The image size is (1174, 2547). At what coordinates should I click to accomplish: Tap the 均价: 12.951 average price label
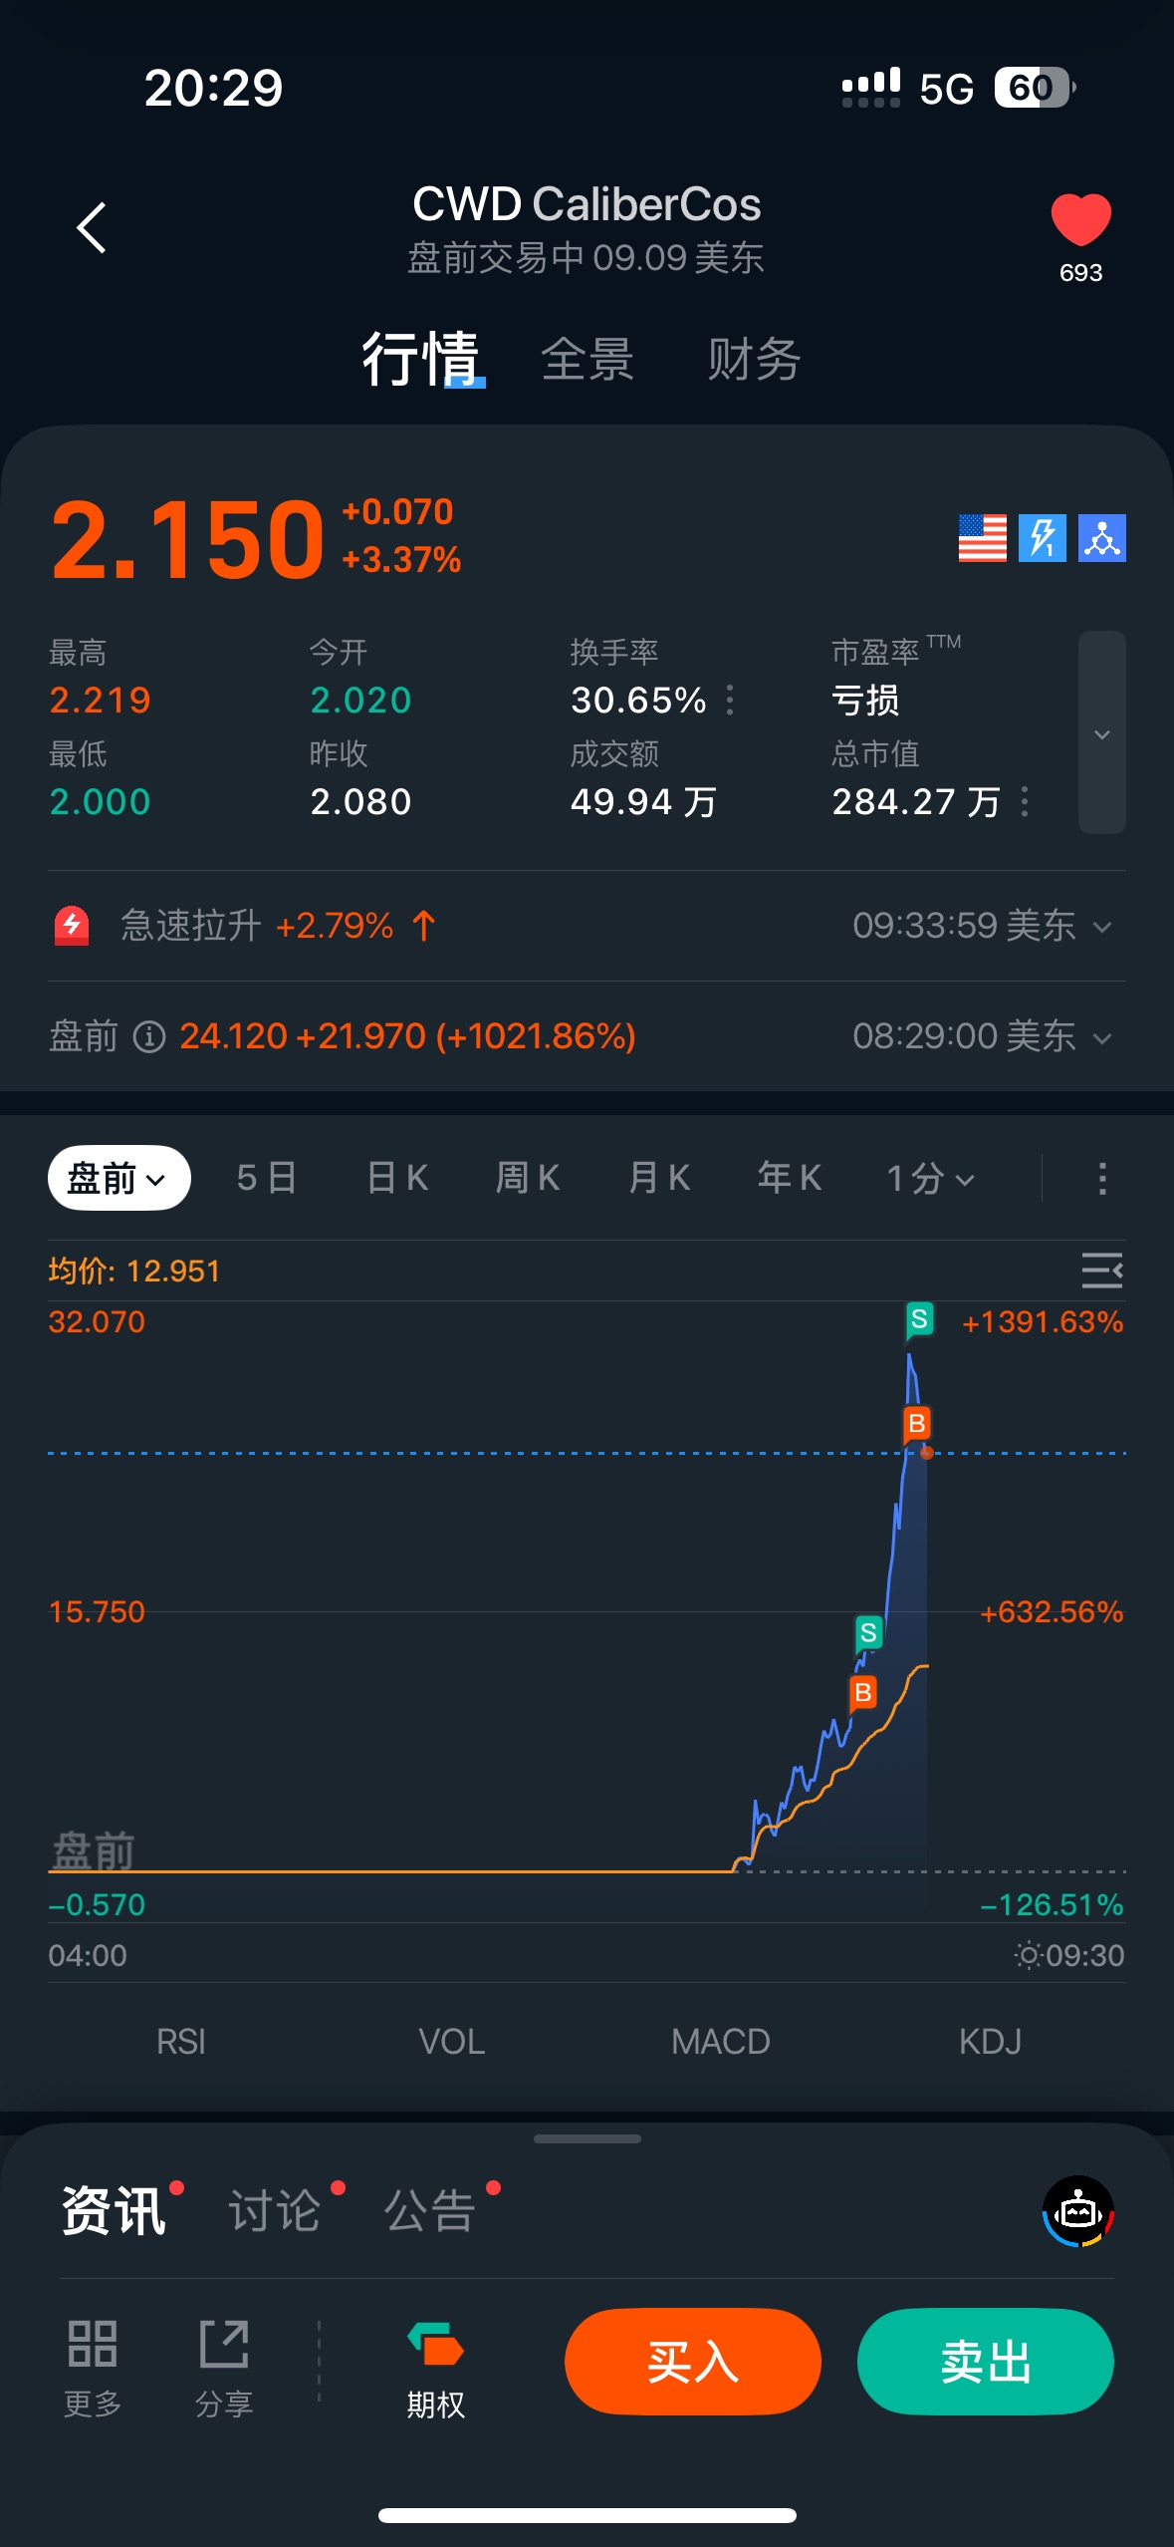point(134,1271)
